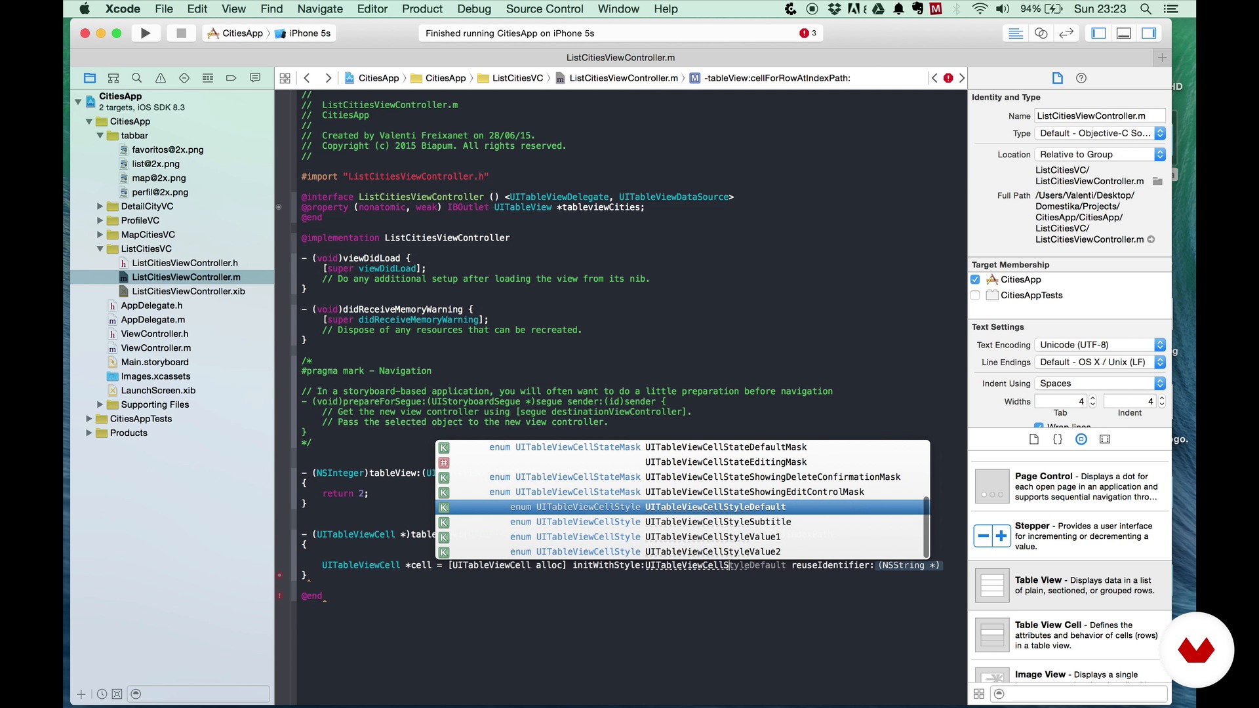1259x708 pixels.
Task: Open the file Type dropdown
Action: coord(1100,133)
